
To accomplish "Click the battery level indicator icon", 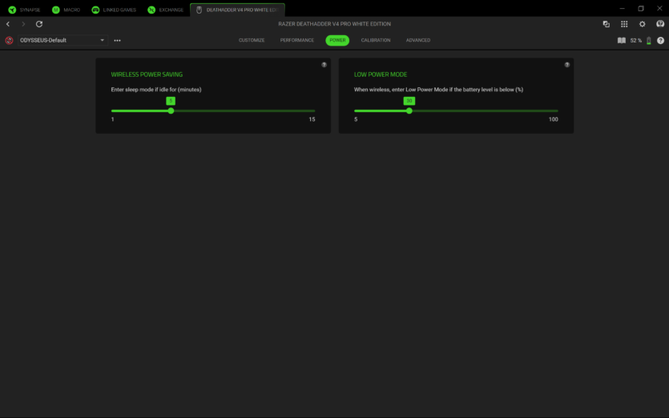I will pos(649,40).
